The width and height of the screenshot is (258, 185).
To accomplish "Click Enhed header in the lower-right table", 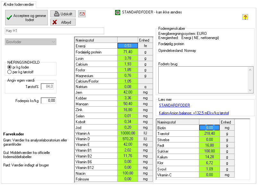I will (x=227, y=122).
